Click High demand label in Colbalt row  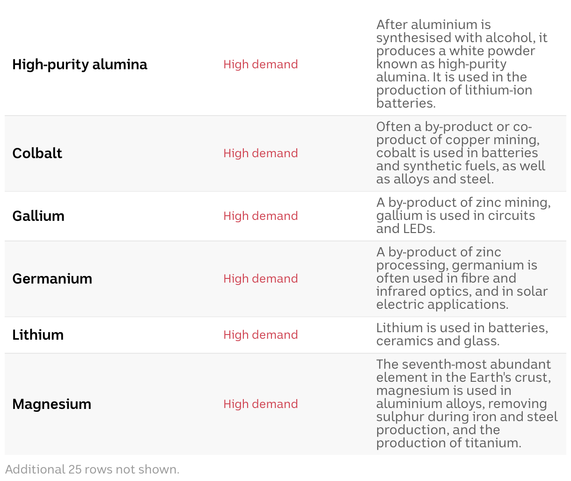(260, 153)
